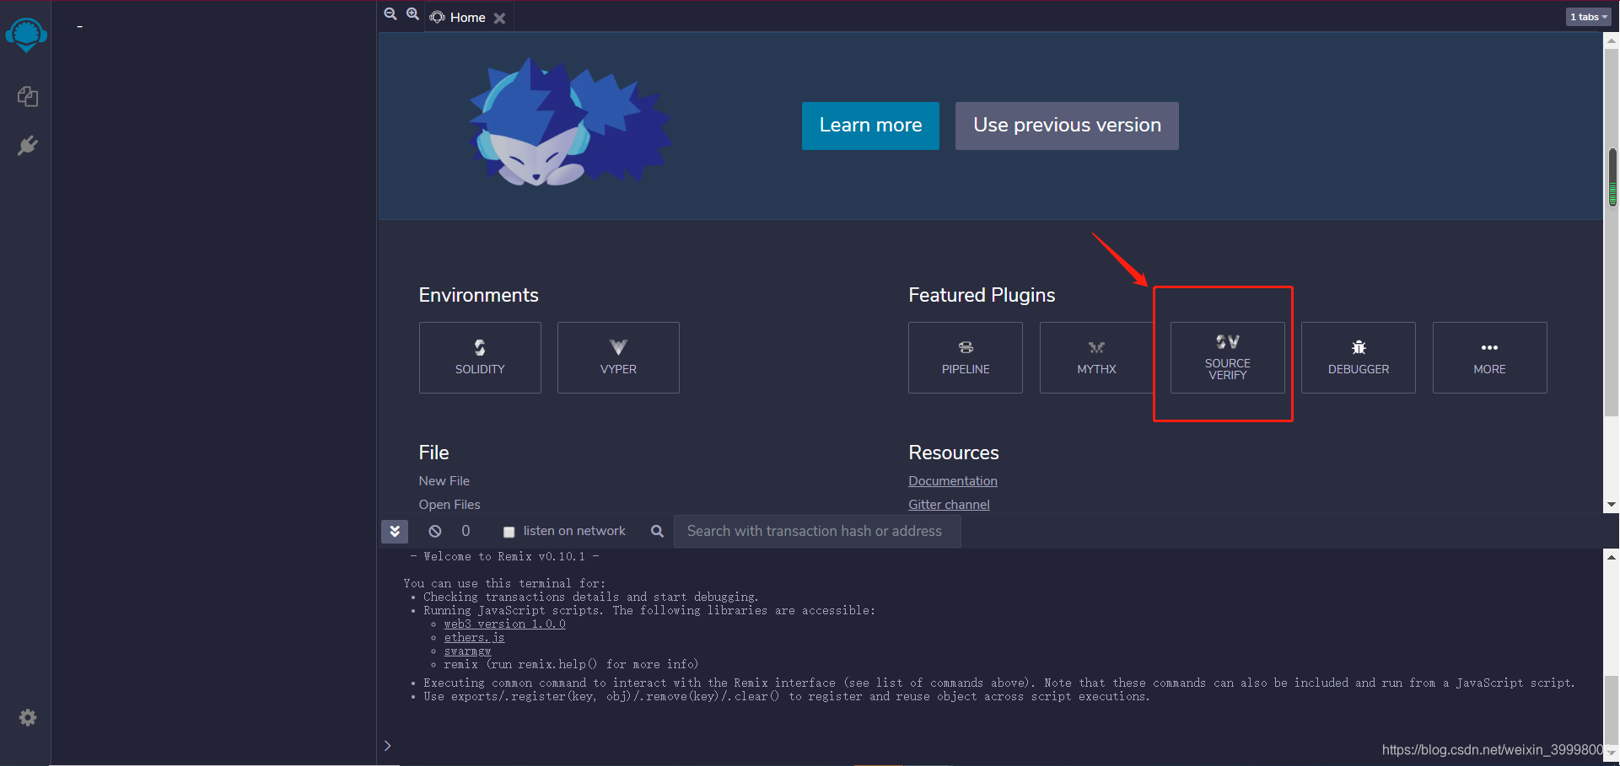
Task: Open the ethers.js link
Action: (x=474, y=638)
